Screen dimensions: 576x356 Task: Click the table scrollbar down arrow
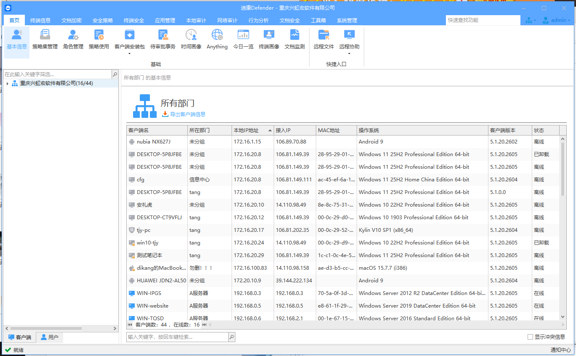(563, 316)
